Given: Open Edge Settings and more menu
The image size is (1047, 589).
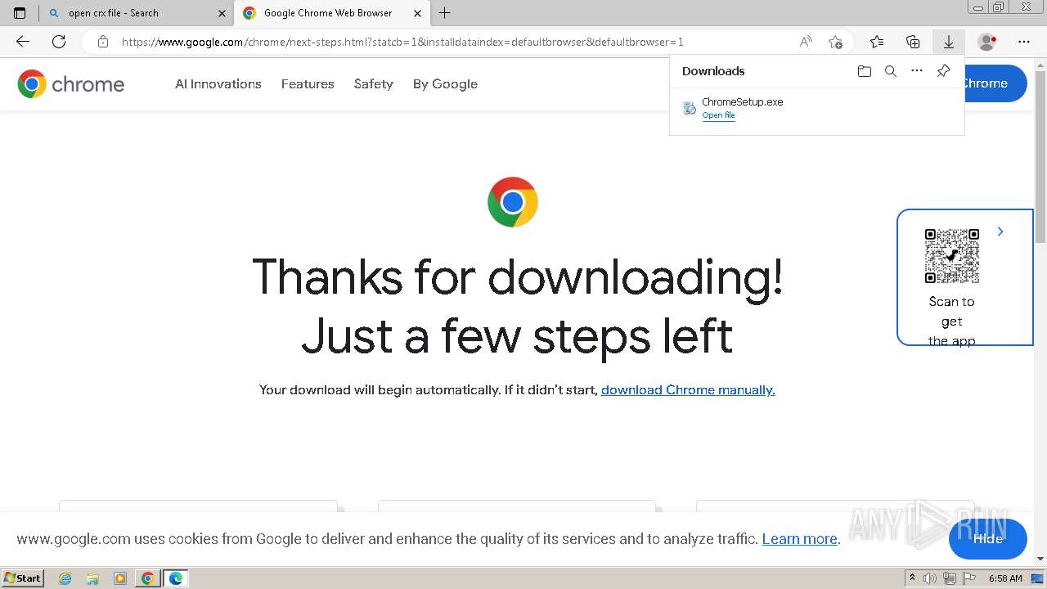Looking at the screenshot, I should pyautogui.click(x=1024, y=42).
